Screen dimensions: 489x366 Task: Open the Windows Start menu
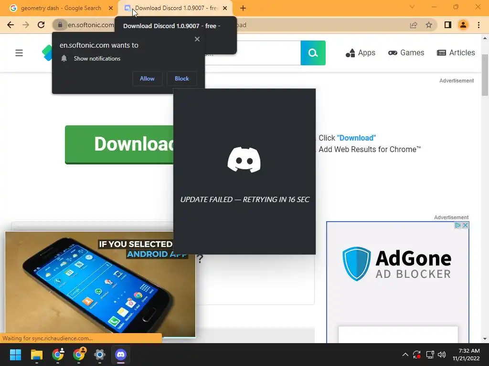(15, 355)
